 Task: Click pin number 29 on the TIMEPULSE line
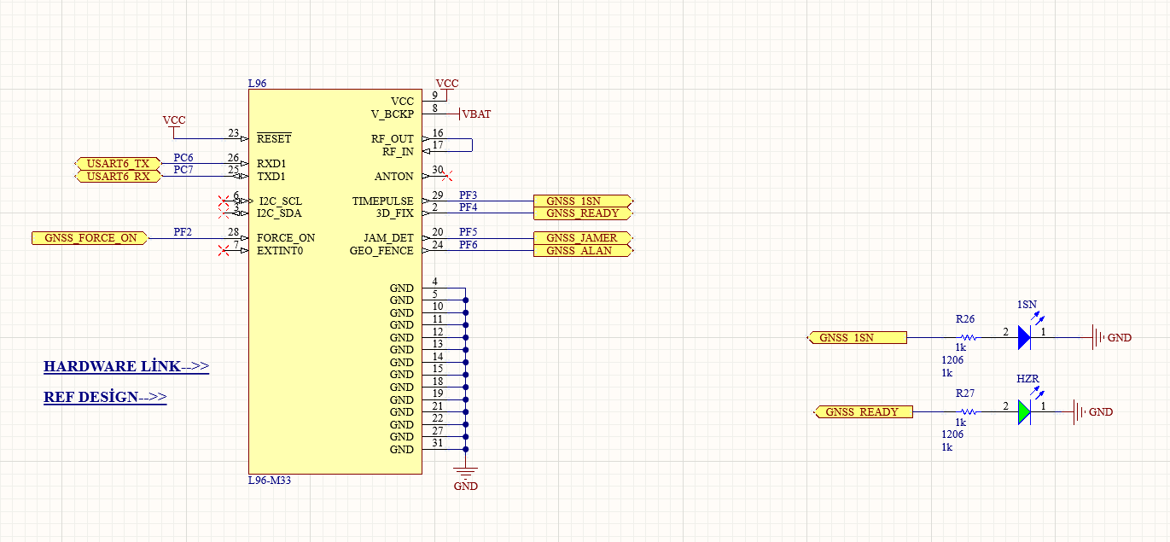[438, 195]
